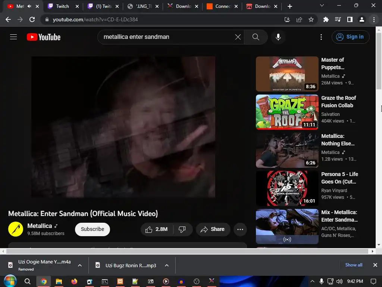This screenshot has height=287, width=382.
Task: Click the share page icon in address bar
Action: (299, 19)
